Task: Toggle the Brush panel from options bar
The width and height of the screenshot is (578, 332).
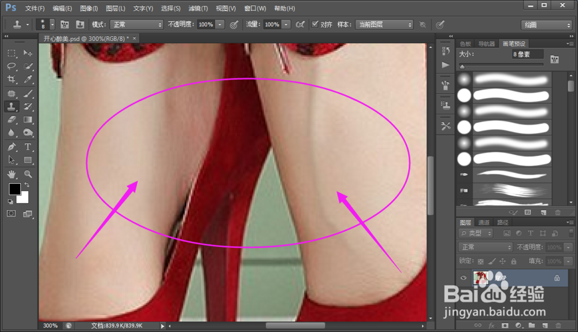Action: point(65,25)
